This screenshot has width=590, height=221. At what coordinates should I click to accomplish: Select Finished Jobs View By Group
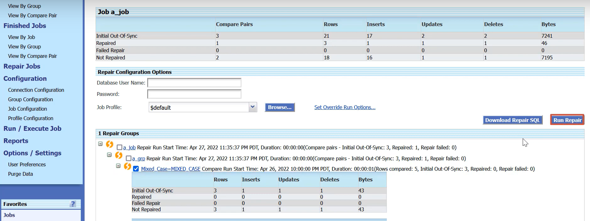25,47
